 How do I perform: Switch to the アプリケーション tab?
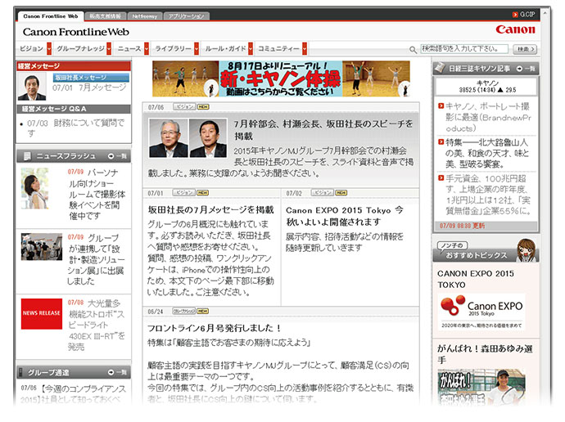click(x=187, y=16)
